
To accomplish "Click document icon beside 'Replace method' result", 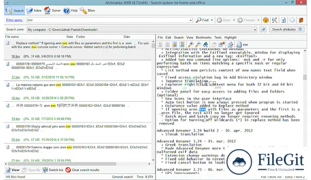I will 7,43.
